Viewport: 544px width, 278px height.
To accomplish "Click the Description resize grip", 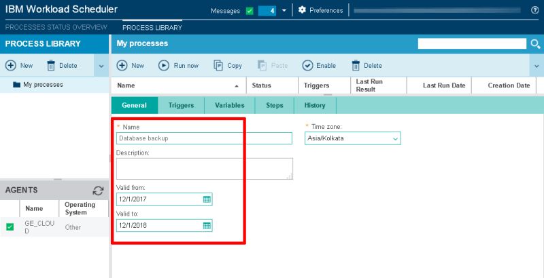I will 290,176.
